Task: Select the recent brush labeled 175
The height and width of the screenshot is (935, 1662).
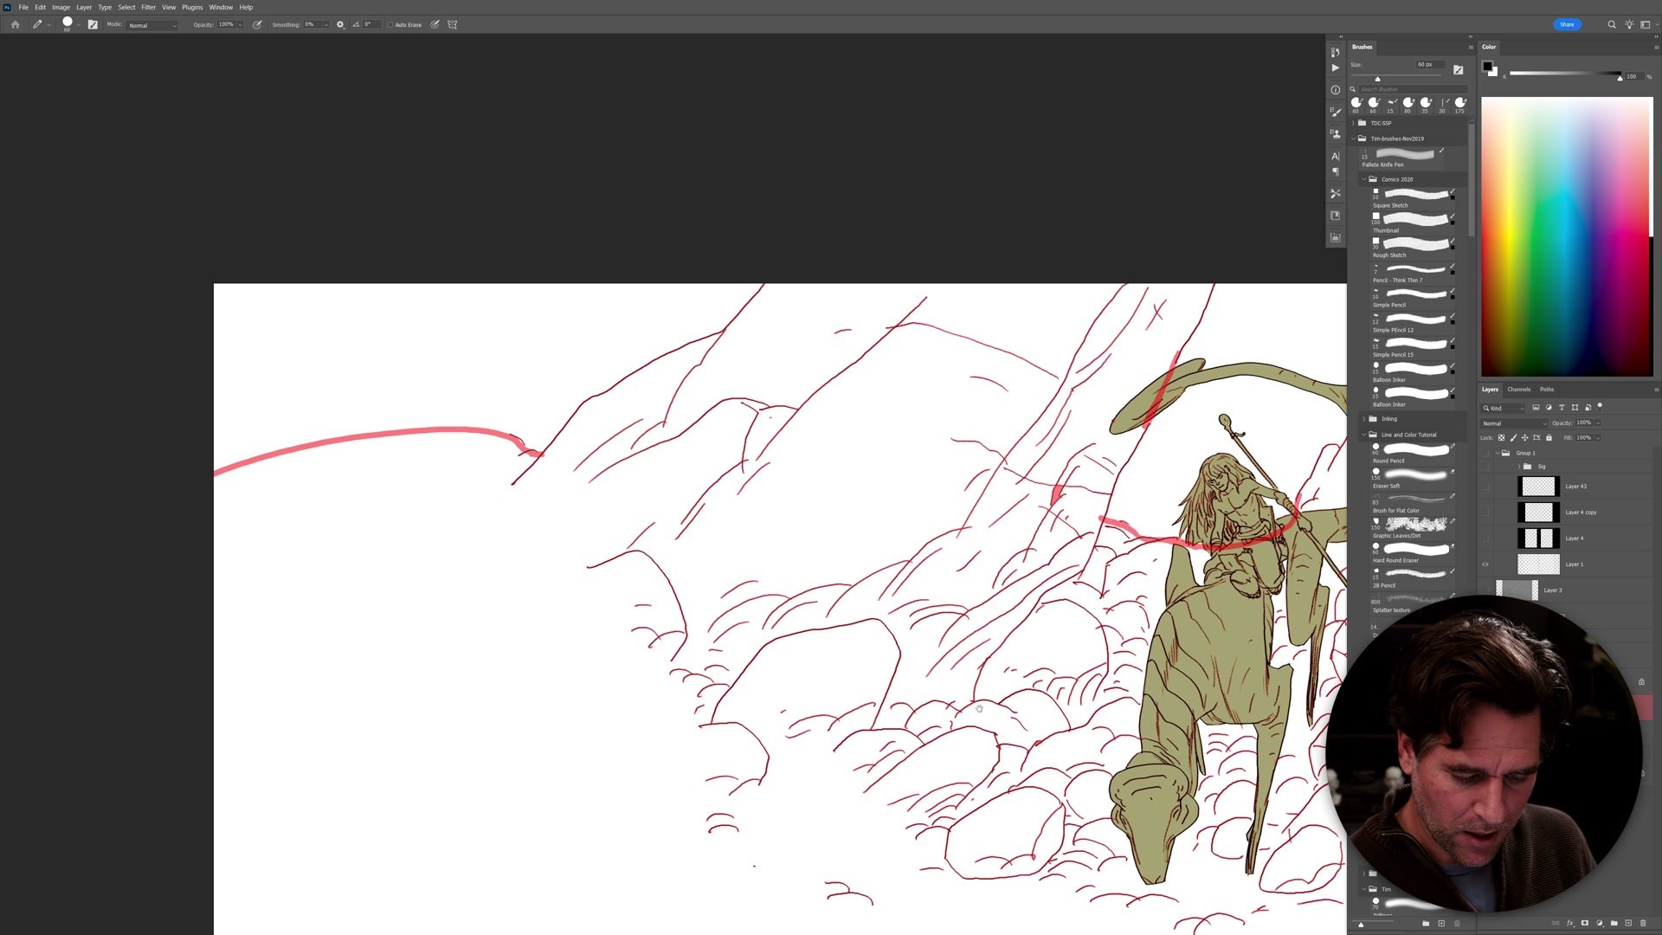Action: 1460,104
